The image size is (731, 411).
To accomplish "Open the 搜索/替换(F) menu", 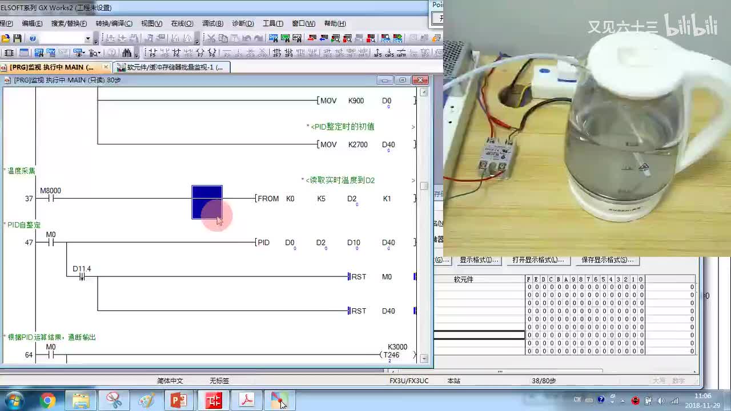I will tap(69, 23).
